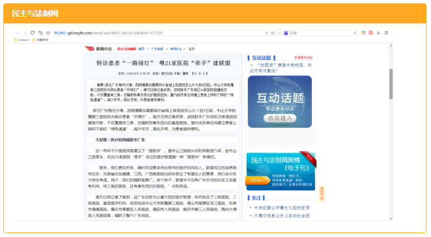Viewport: 431px width, 237px height.
Task: Click the 关注 section heading
Action: pos(256,198)
